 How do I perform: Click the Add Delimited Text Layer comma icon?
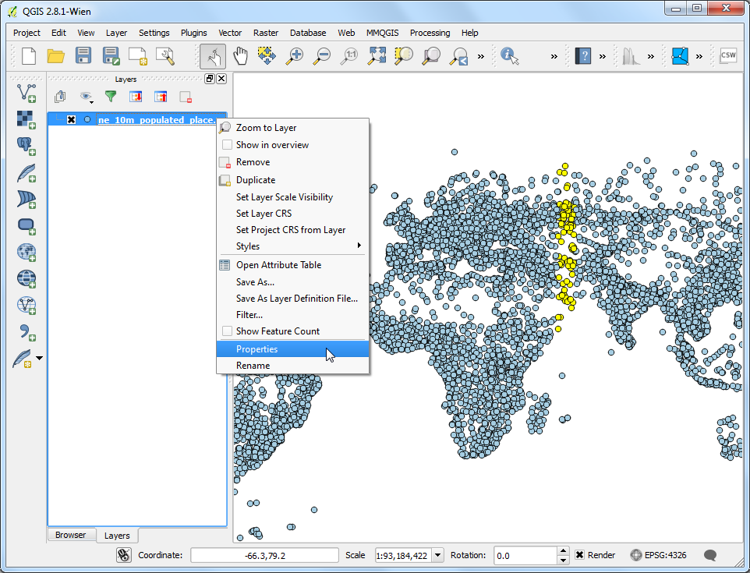[27, 331]
